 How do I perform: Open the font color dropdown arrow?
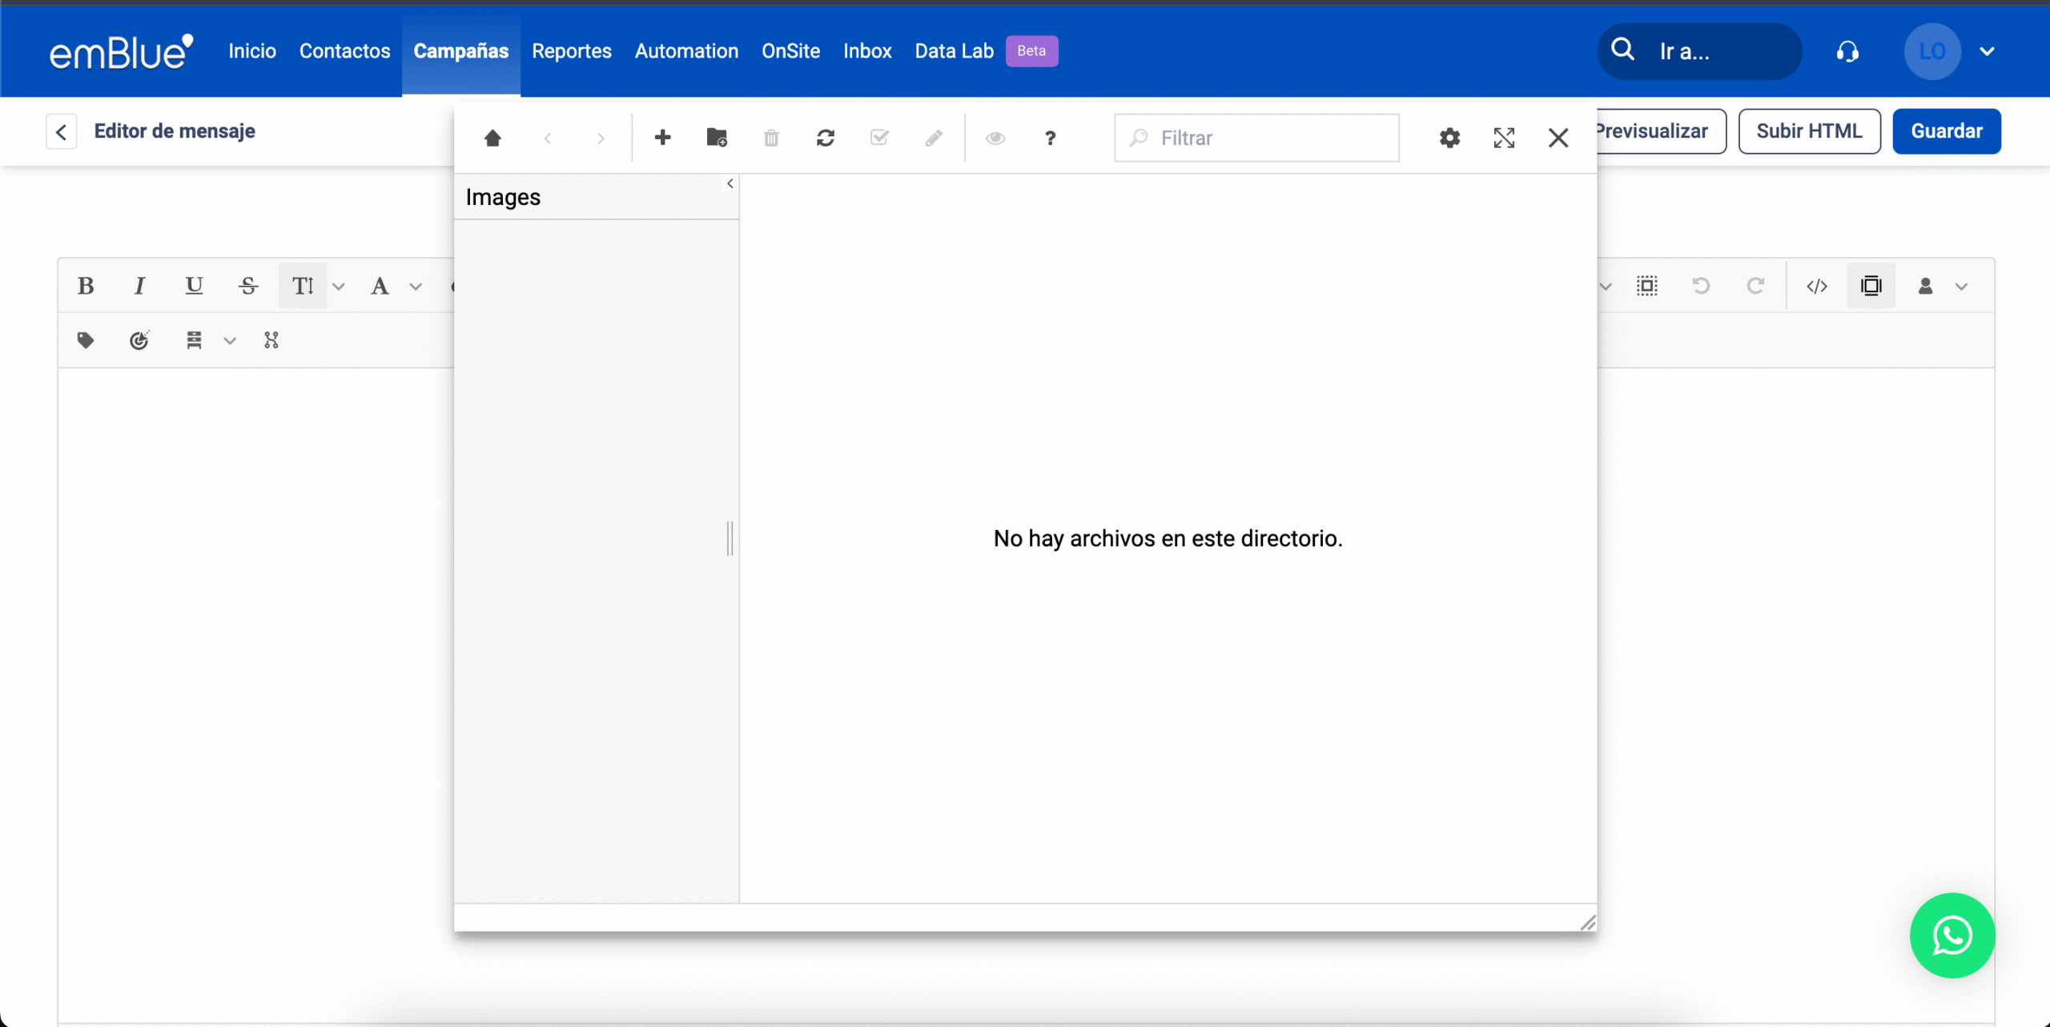point(416,287)
